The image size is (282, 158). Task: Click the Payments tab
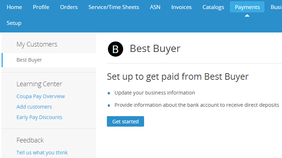click(x=247, y=7)
